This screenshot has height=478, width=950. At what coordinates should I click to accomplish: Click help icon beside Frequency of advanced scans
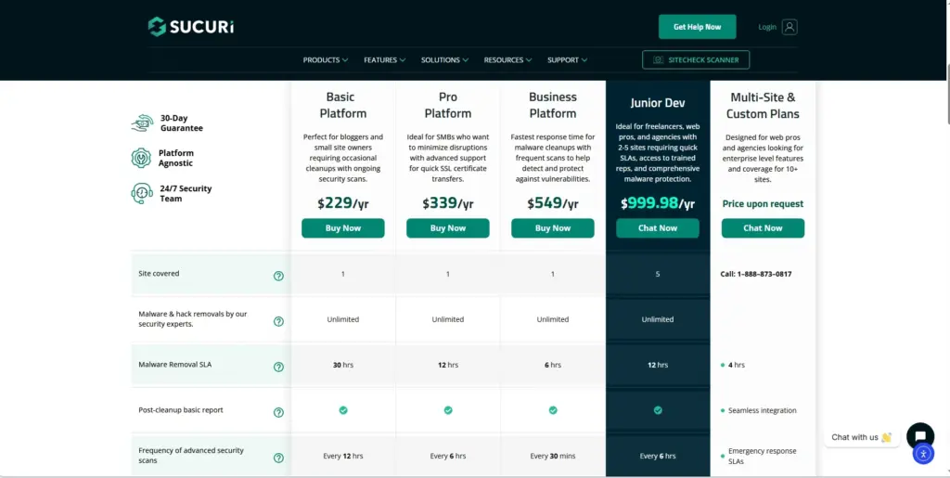[x=278, y=458]
